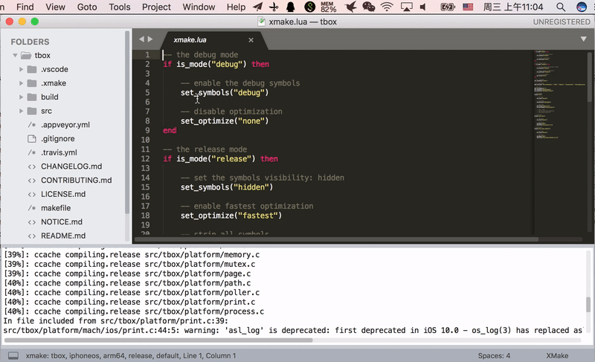This screenshot has width=595, height=362.
Task: Open the Tools menu
Action: pos(120,7)
